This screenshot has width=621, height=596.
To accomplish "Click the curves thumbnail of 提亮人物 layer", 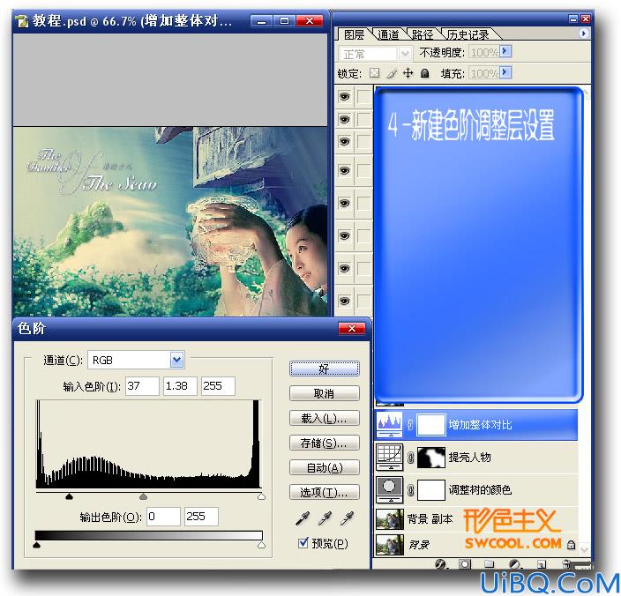I will point(390,457).
